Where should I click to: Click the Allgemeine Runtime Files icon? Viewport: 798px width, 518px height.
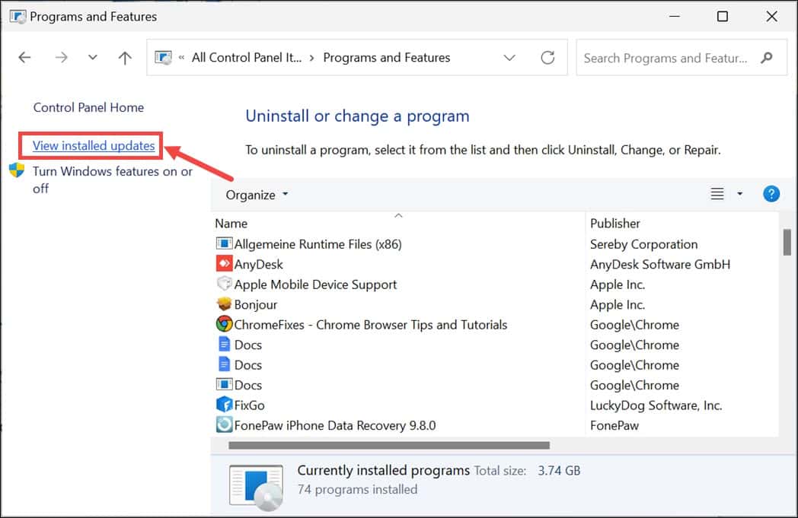[x=224, y=243]
